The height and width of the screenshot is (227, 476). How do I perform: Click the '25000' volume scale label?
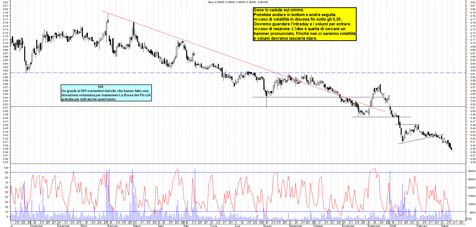(x=471, y=179)
